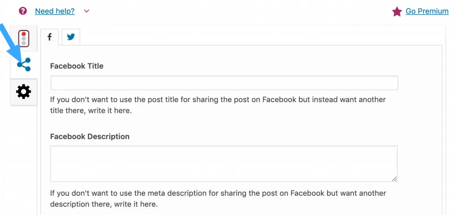
Task: Open the "Need help?" link
Action: tap(55, 11)
